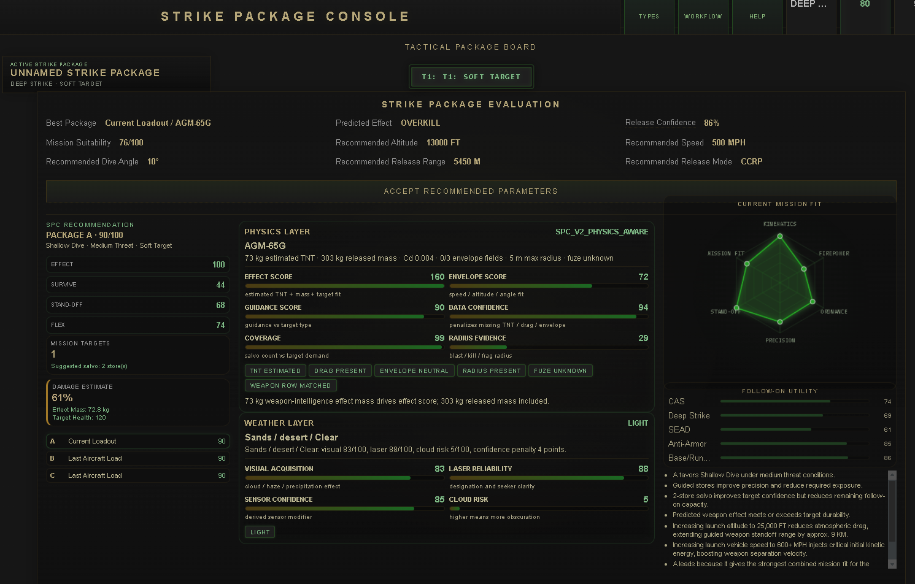Click the Coverage progress bar
The height and width of the screenshot is (584, 915).
point(344,347)
